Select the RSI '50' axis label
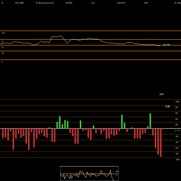 click(3, 47)
